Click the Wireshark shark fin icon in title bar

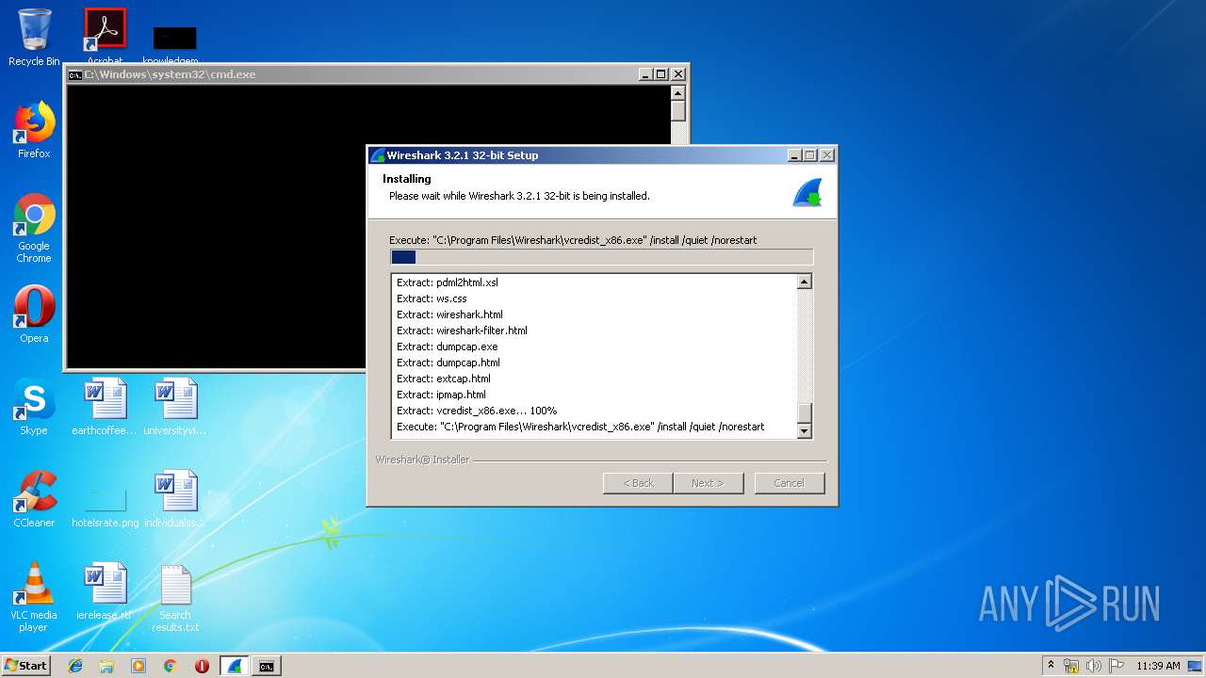tap(378, 155)
